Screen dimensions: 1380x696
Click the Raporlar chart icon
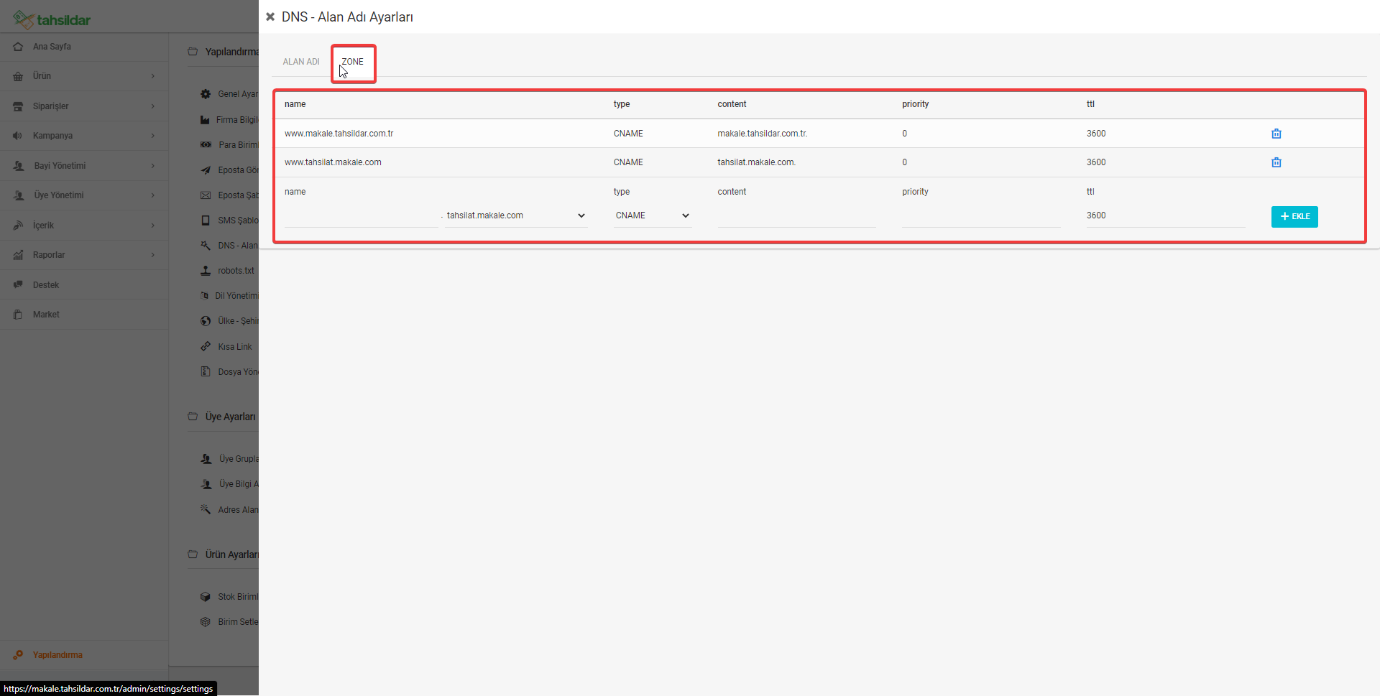coord(18,255)
